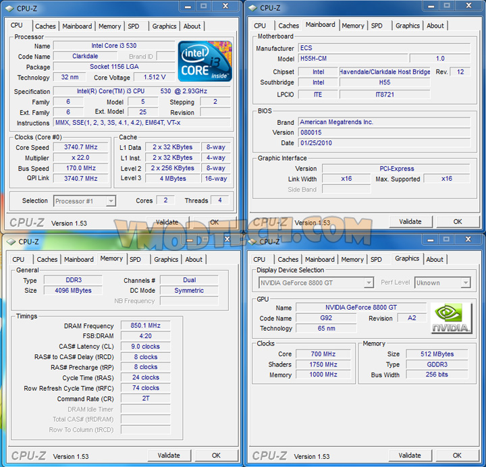Screen dimensions: 486x467
Task: Select SPD tab in Graphics window
Action: 376,259
